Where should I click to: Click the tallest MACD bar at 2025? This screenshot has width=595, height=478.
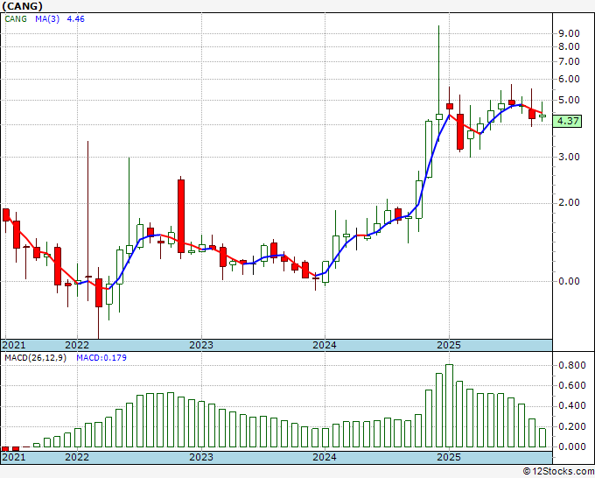coord(449,405)
